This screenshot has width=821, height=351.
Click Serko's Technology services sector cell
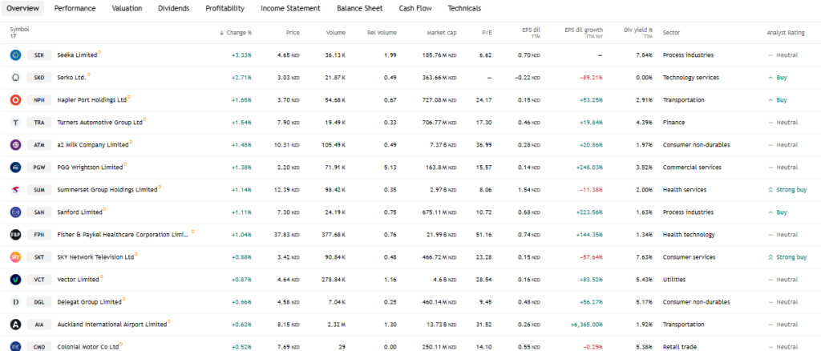(x=690, y=78)
